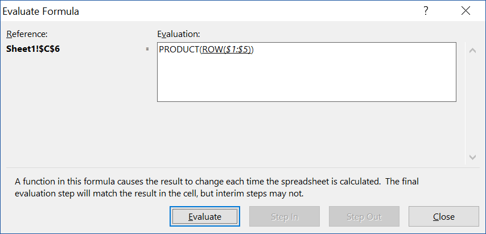Click the underlined ROW function name

pyautogui.click(x=211, y=50)
